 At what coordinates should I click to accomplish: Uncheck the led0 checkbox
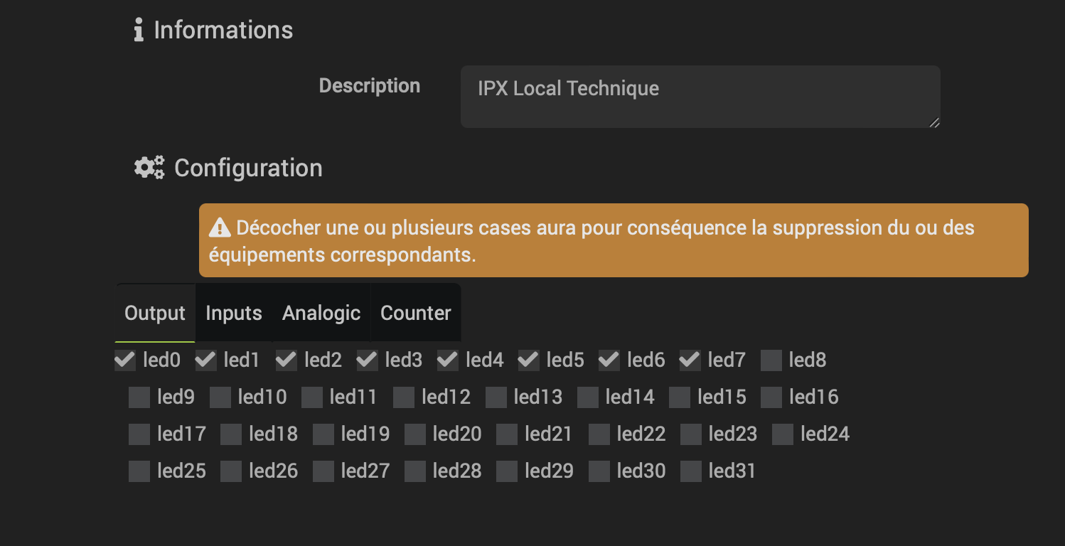124,360
